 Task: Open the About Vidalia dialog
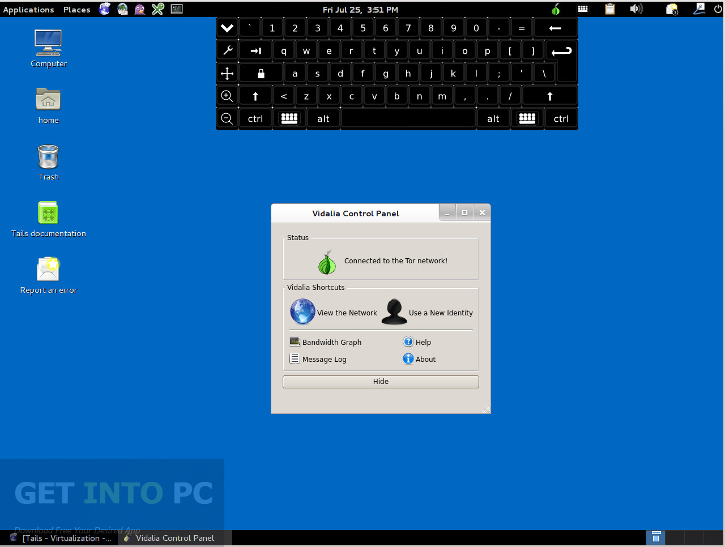coord(419,359)
